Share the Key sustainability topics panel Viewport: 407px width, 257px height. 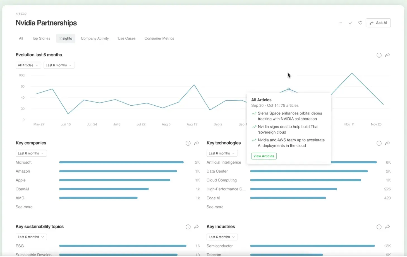click(x=197, y=227)
